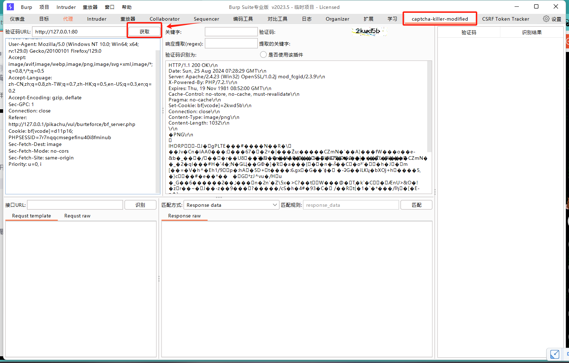Click the Referer header line
Screen dimensions: 569x363
[72, 121]
